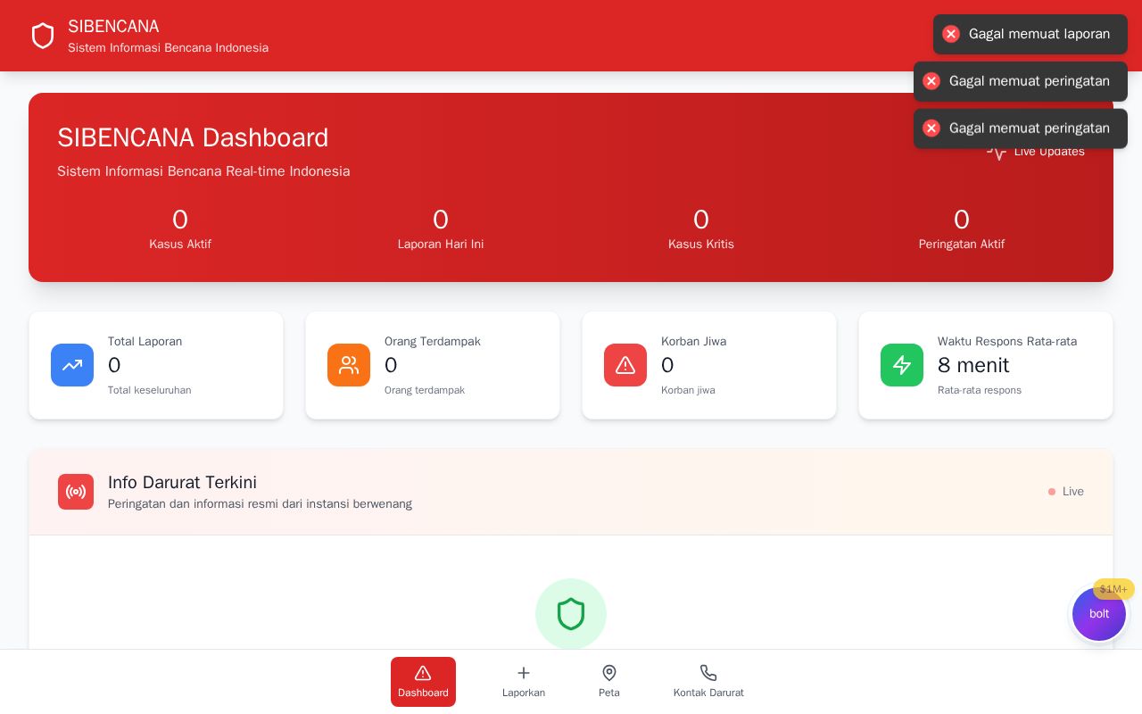Viewport: 1142px width, 714px height.
Task: Click the Total Laporan trend arrow icon
Action: 72,365
